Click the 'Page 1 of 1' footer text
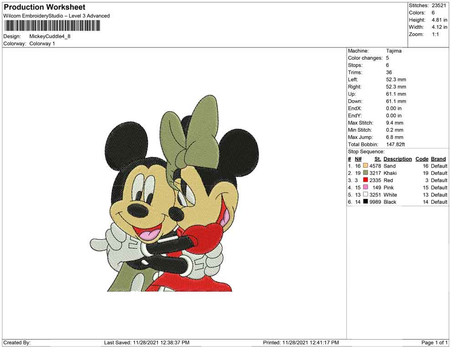This screenshot has width=451, height=347. [434, 342]
